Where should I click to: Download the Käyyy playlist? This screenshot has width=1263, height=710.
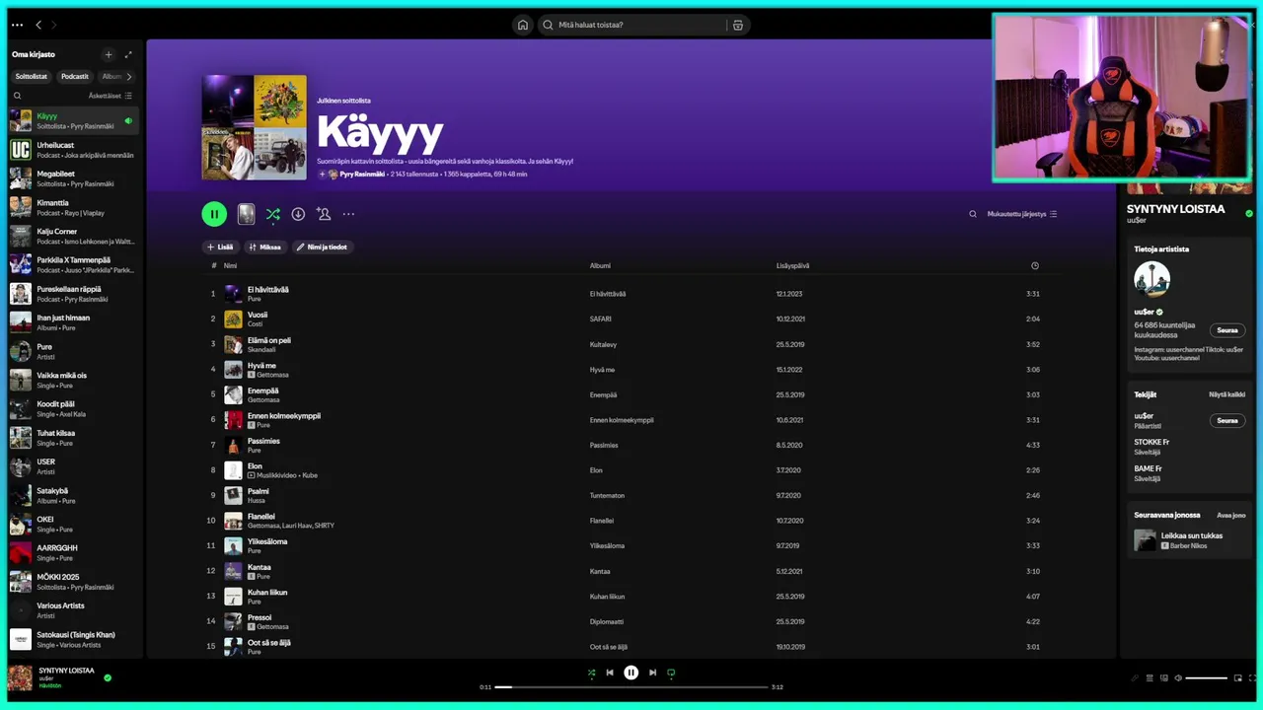click(x=298, y=214)
